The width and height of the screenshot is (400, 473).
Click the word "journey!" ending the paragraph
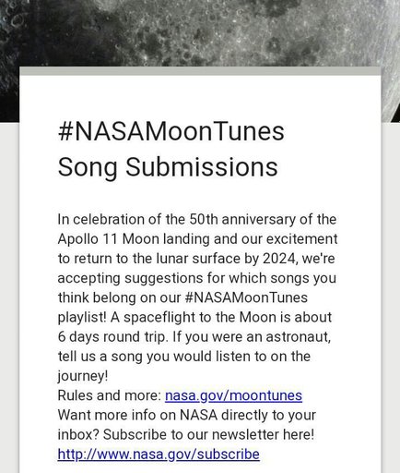point(83,376)
